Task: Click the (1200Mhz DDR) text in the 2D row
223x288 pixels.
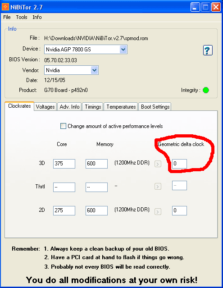Action: coord(132,210)
